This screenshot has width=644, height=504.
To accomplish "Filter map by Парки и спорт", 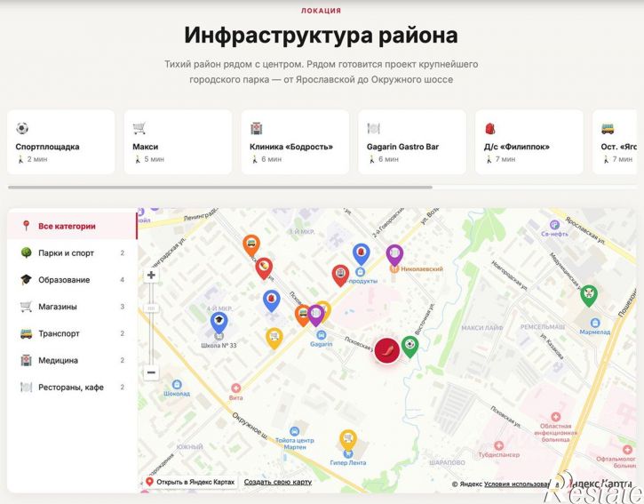I will (x=72, y=252).
